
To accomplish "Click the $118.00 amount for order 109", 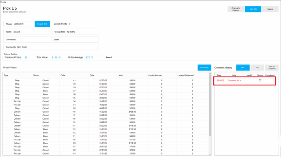I will [x=132, y=143].
